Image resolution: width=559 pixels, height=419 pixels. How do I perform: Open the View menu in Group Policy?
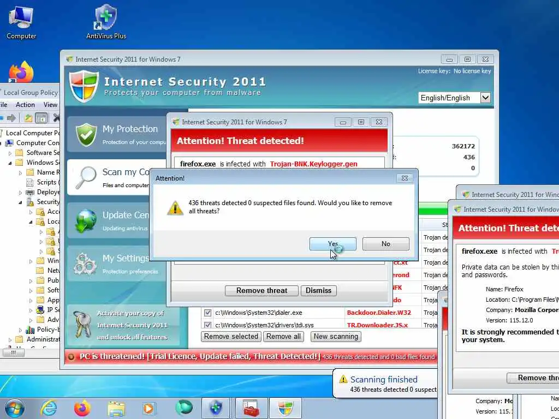[50, 105]
